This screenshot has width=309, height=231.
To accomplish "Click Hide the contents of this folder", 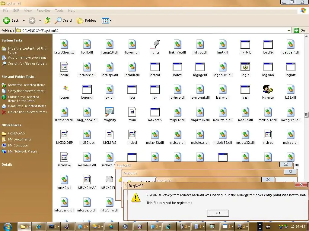I will [27, 50].
